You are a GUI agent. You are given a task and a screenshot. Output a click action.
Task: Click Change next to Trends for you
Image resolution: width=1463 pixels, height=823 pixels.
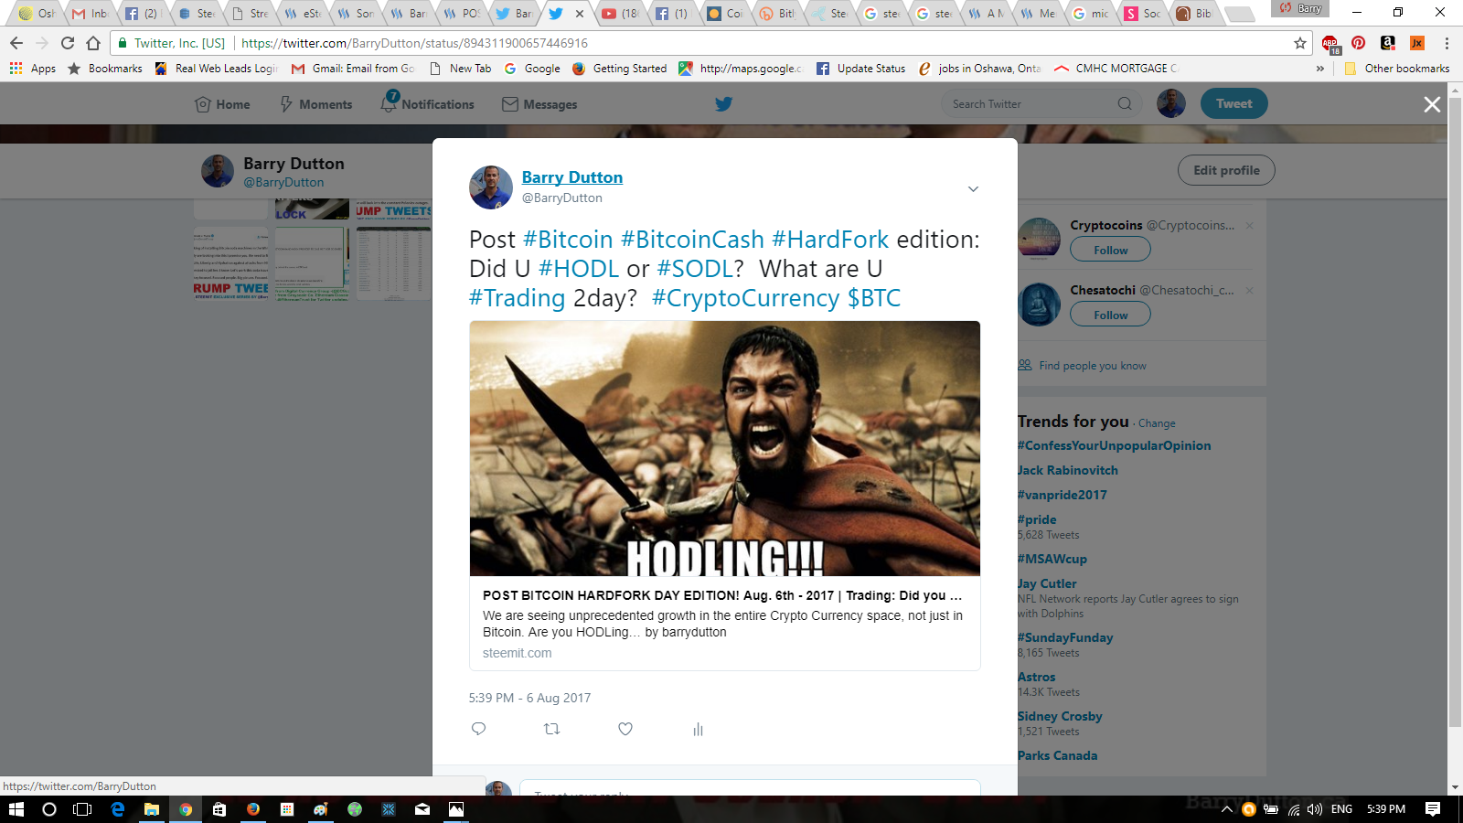(1157, 423)
